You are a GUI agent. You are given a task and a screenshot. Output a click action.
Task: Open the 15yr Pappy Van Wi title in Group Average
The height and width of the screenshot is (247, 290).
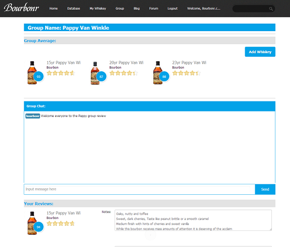63,63
